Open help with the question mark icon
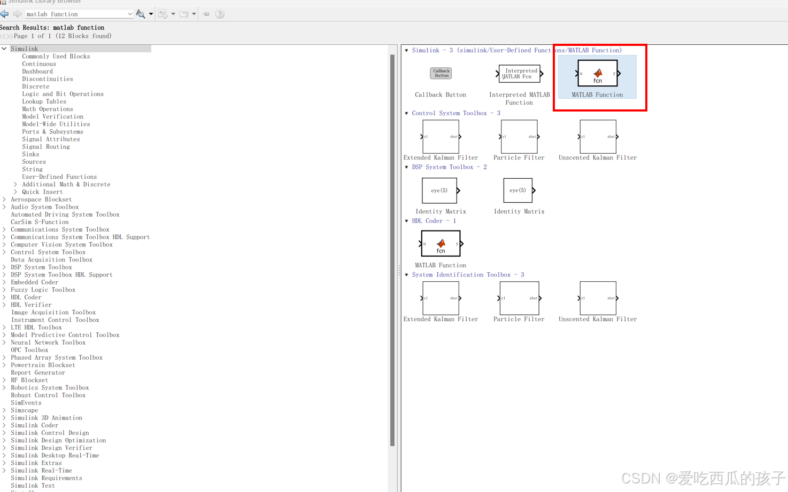The height and width of the screenshot is (492, 788). pos(220,14)
